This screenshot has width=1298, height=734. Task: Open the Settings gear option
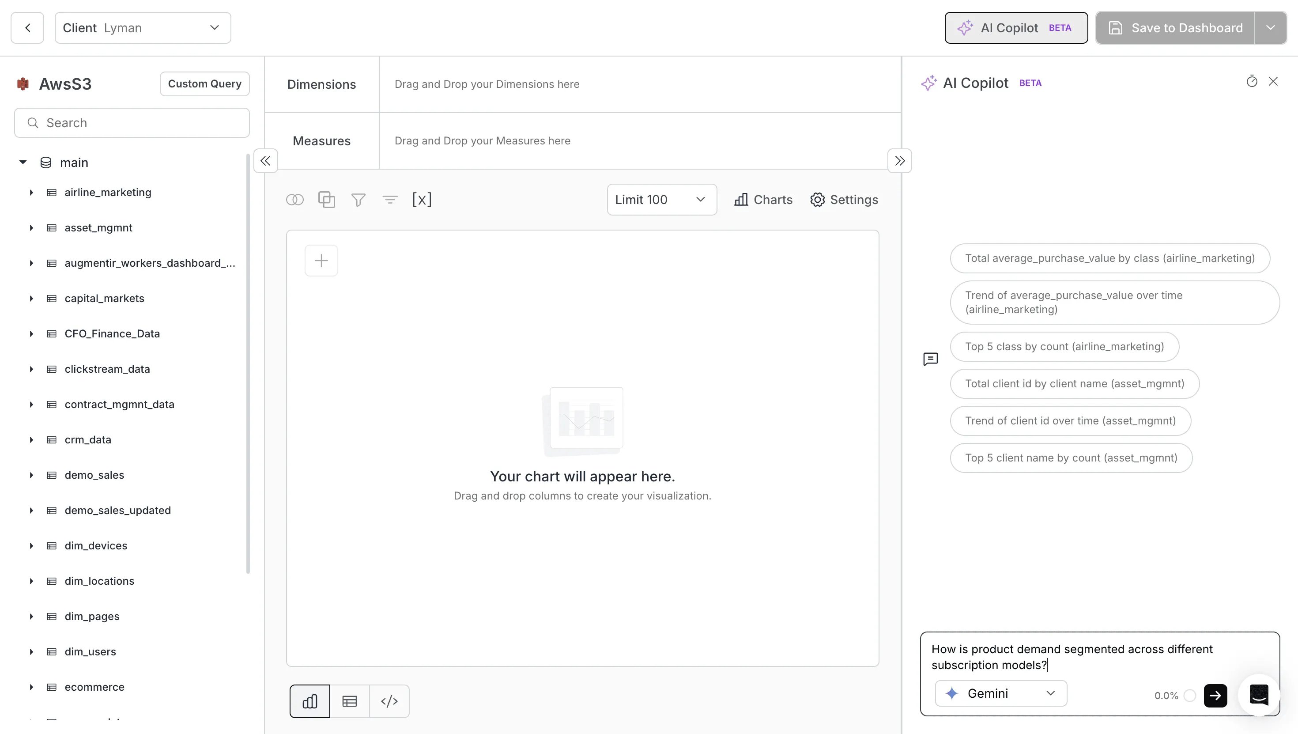[844, 200]
